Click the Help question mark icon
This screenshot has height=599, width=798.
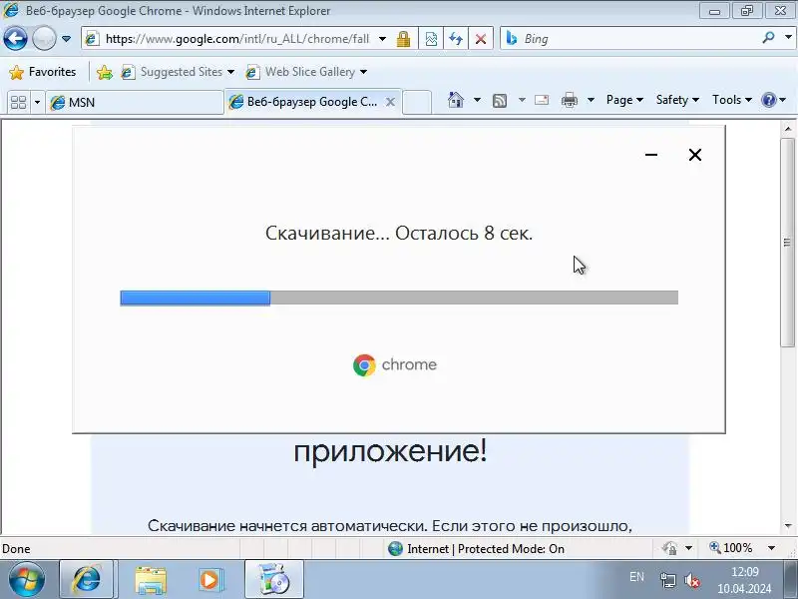(768, 100)
